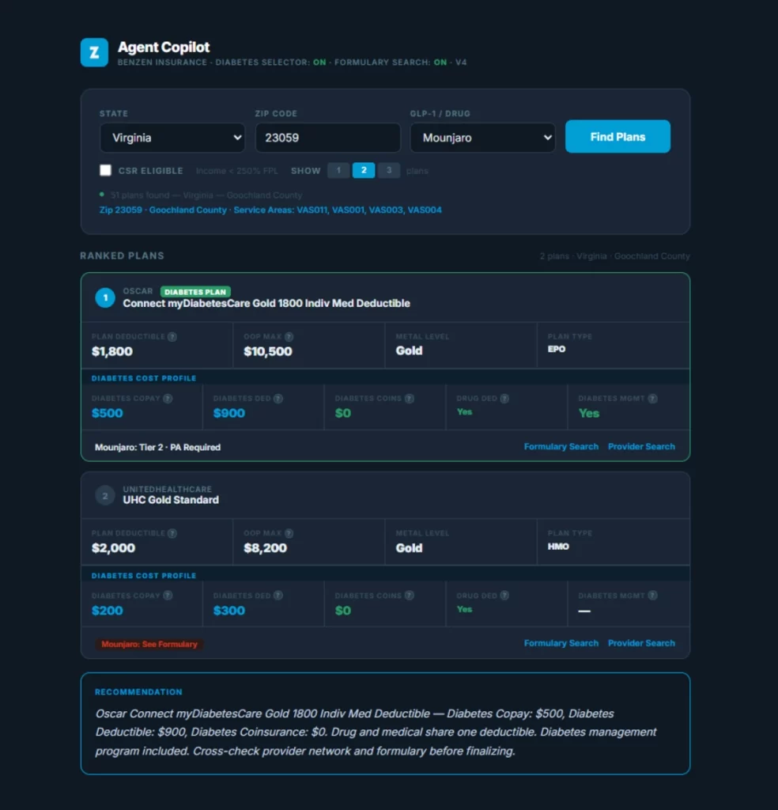Open Diabetes Mgmt help icon in Oscar plan
The width and height of the screenshot is (778, 810).
(x=653, y=399)
